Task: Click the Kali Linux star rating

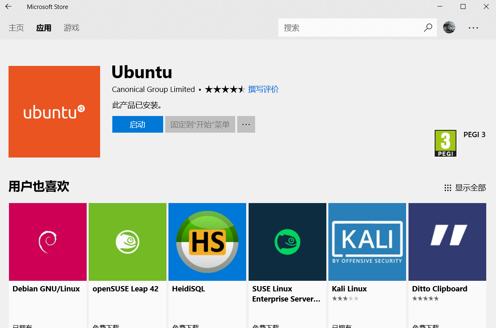Action: tap(345, 299)
